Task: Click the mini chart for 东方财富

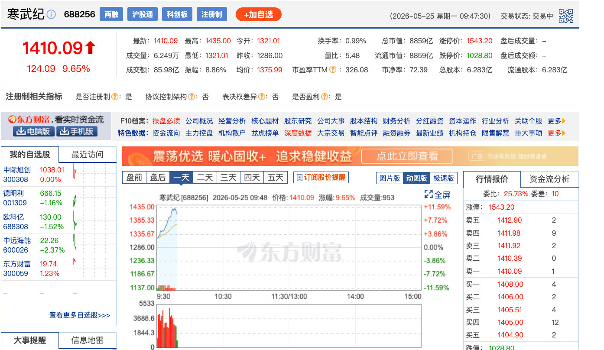Action: pos(94,269)
